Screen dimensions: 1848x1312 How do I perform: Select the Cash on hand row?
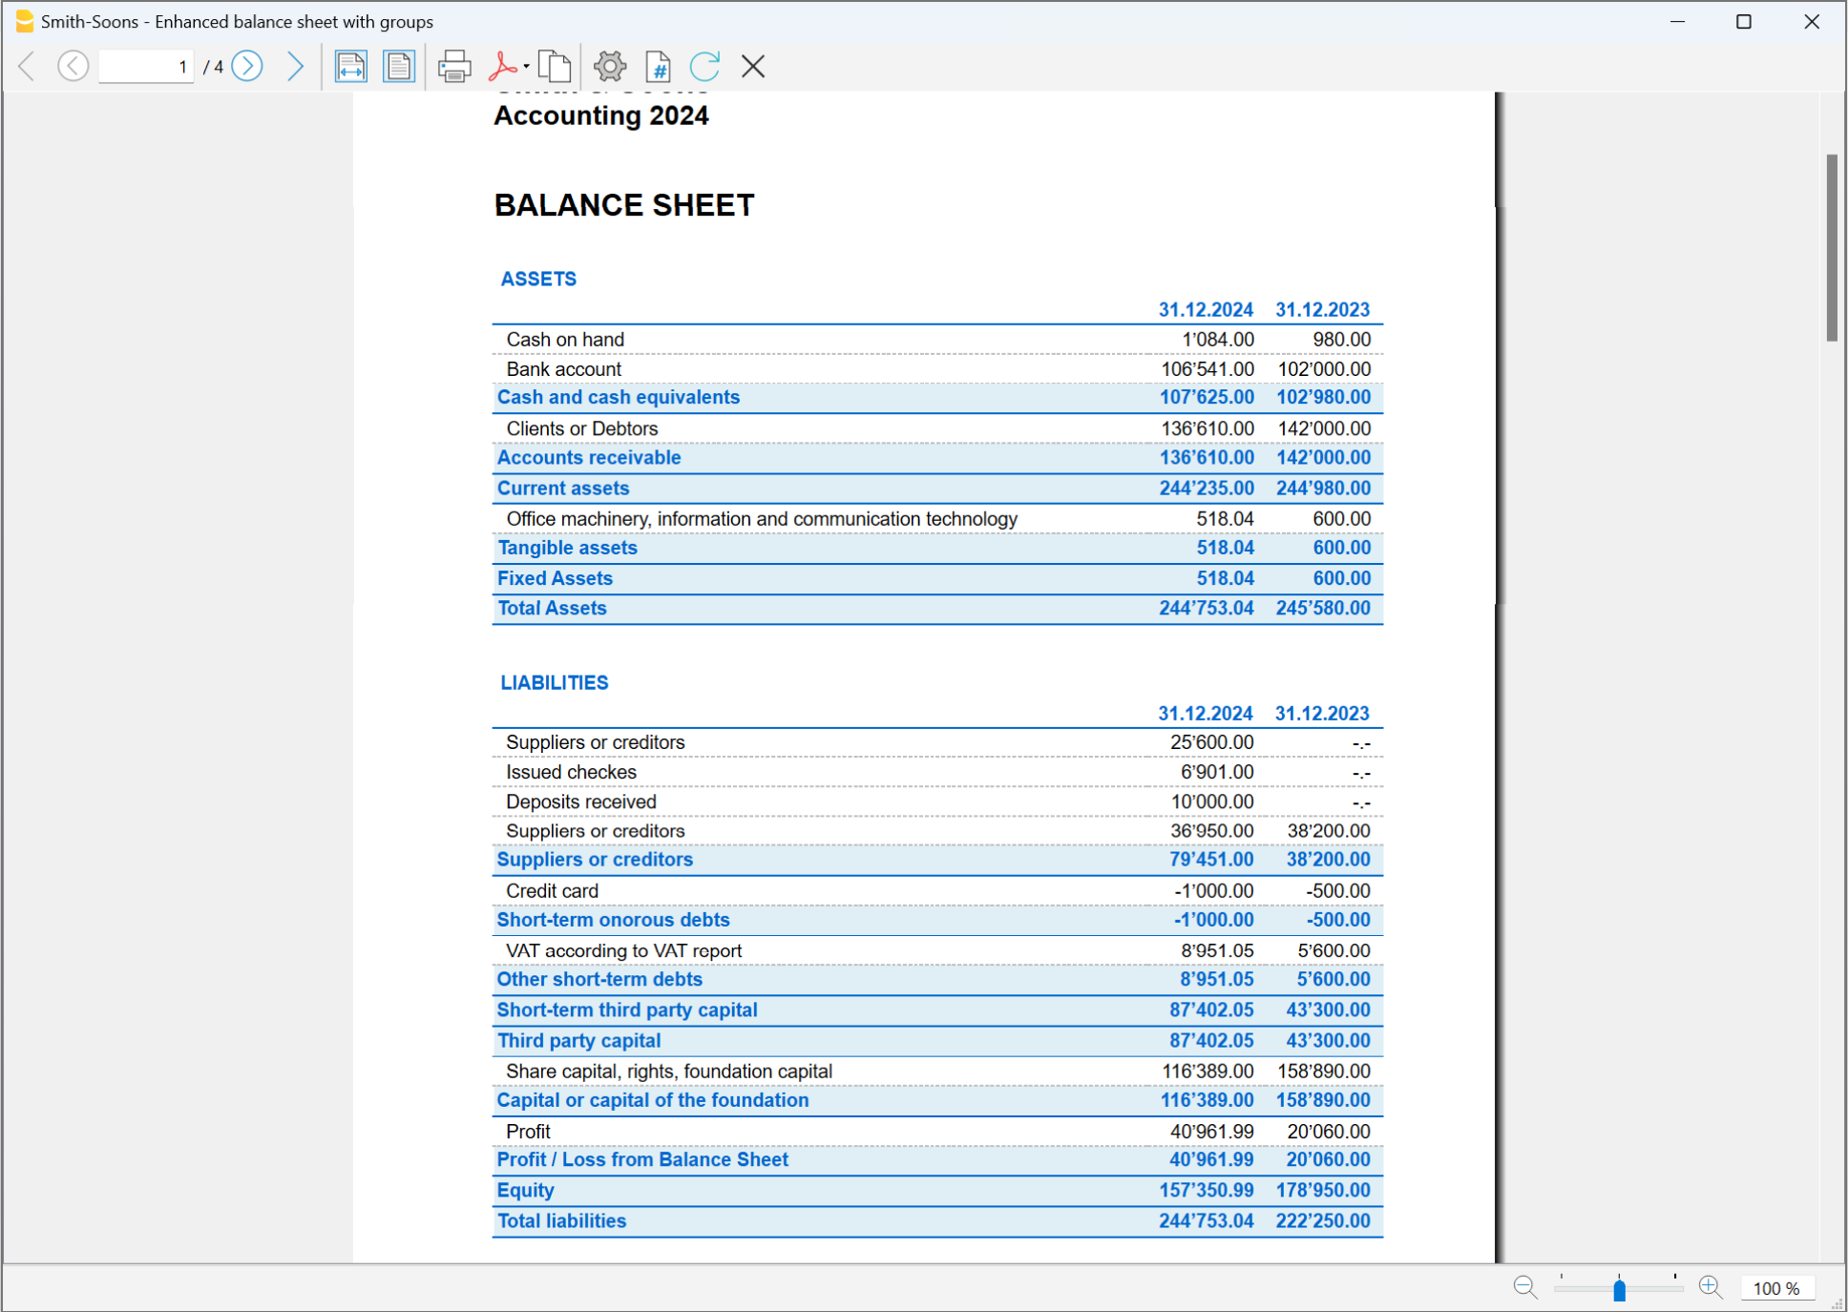coord(937,340)
